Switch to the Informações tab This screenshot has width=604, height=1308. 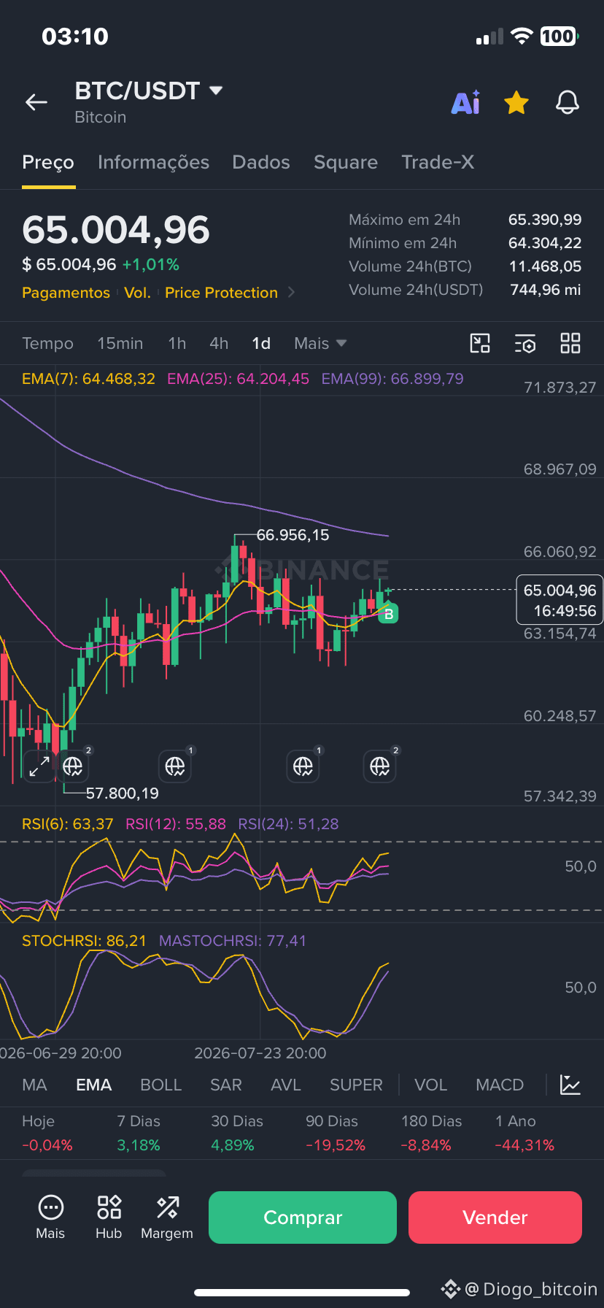click(153, 162)
